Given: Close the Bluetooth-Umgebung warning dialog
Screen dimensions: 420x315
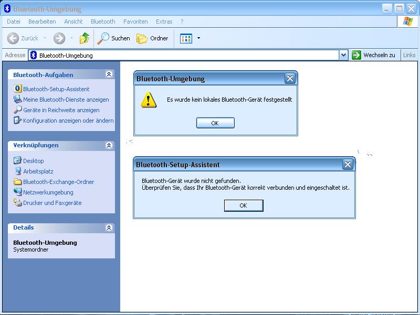Looking at the screenshot, I should [290, 78].
